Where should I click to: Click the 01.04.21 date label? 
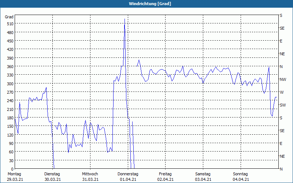128,179
